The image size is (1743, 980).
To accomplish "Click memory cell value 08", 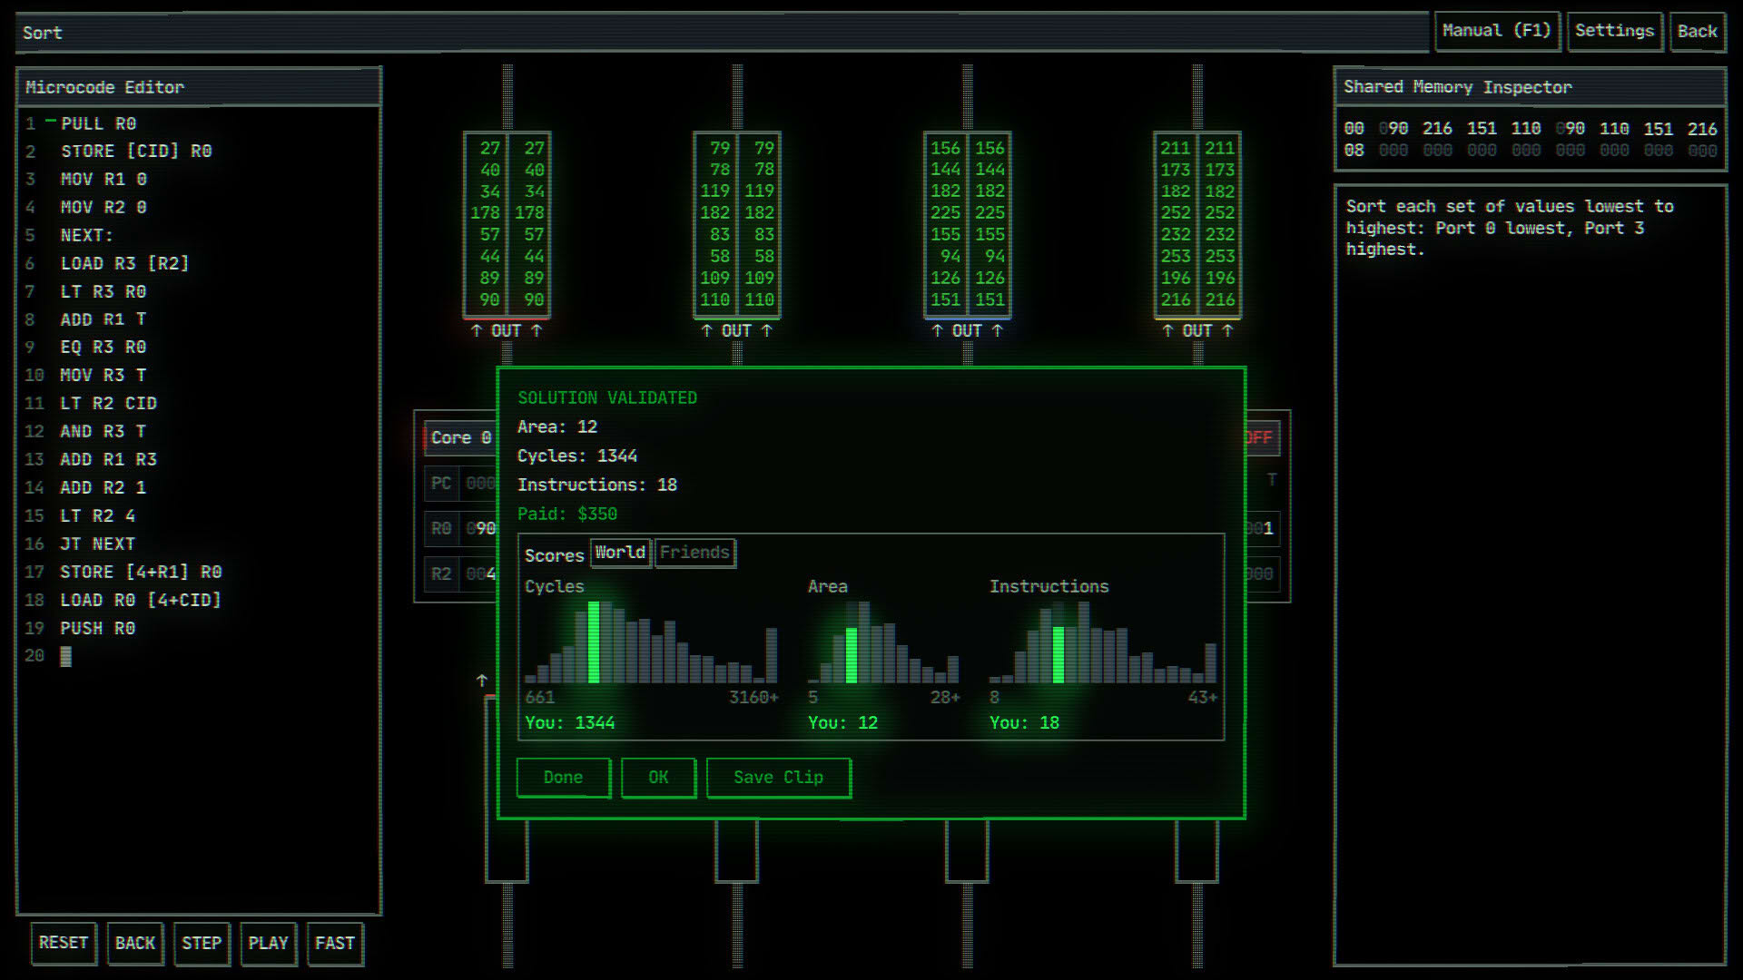I will pos(1354,151).
